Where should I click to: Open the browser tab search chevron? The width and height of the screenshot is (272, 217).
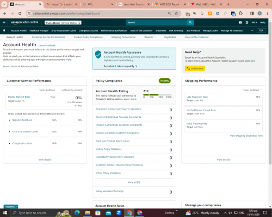point(4,4)
